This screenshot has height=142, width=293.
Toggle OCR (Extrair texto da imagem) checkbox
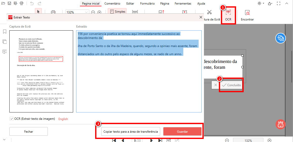12,119
